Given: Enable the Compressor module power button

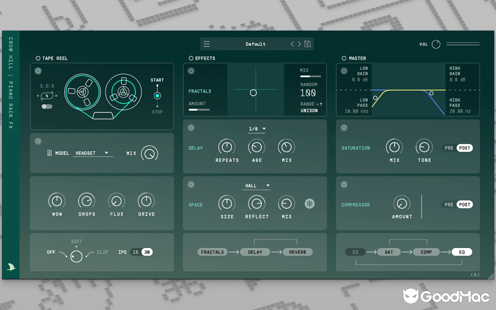Looking at the screenshot, I should tap(344, 185).
